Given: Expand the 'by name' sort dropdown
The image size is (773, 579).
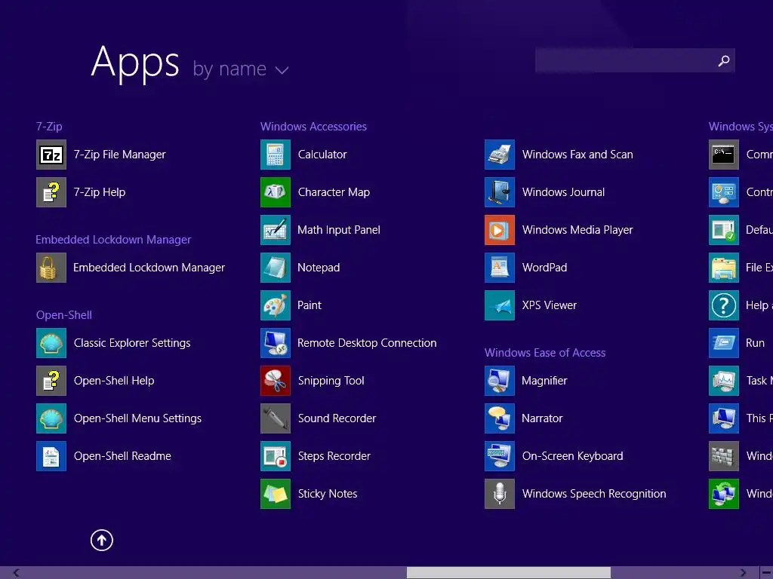Looking at the screenshot, I should point(241,69).
